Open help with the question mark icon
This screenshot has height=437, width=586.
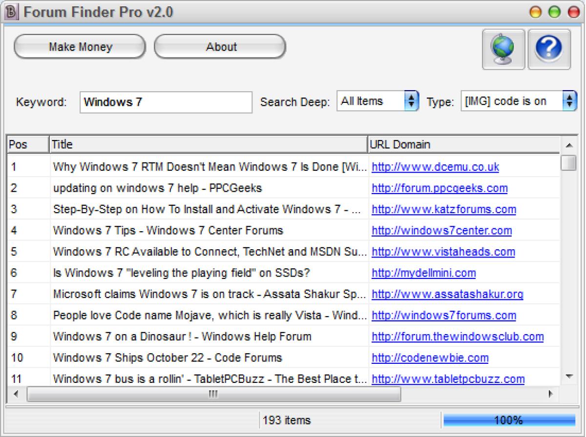[549, 49]
